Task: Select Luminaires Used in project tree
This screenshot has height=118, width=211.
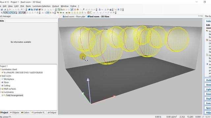Action: [x=9, y=69]
